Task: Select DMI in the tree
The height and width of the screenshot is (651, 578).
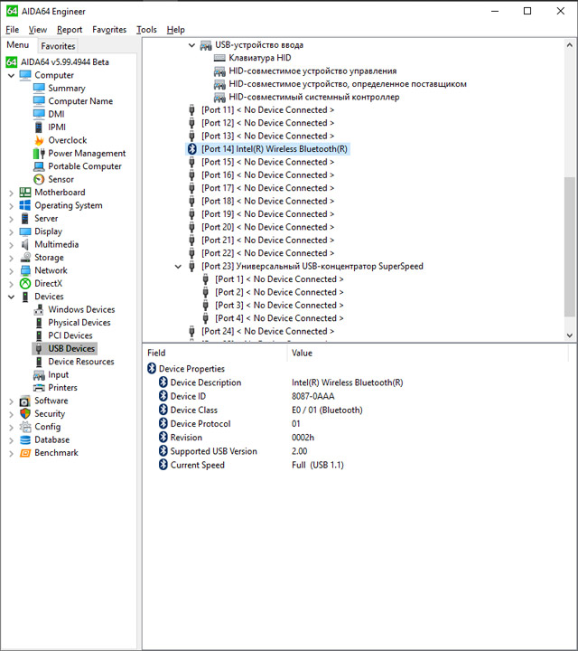Action: 56,114
